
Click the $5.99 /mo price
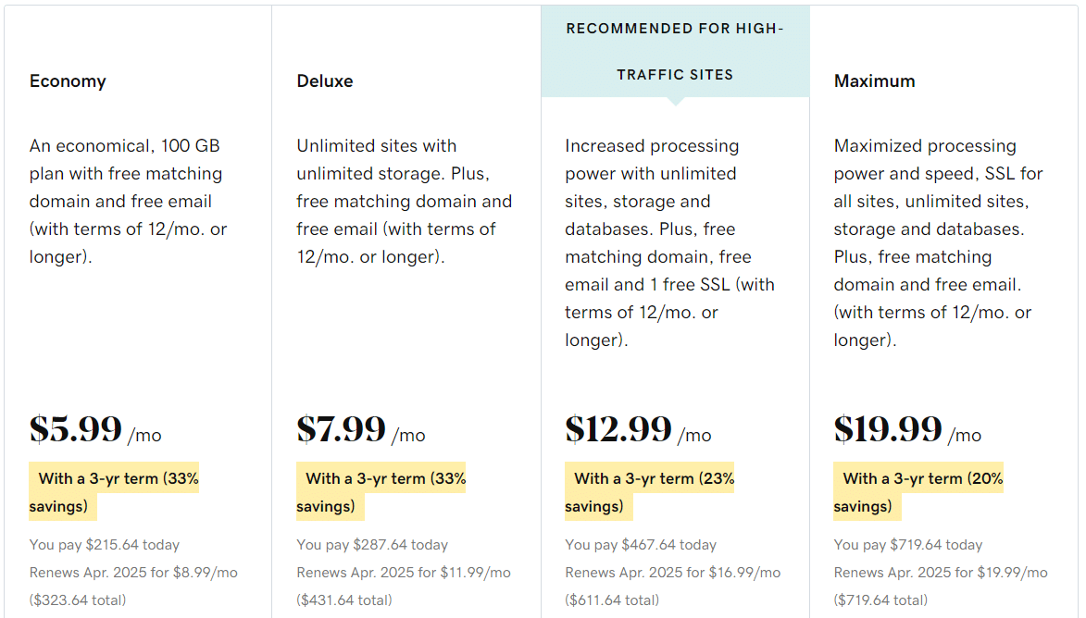pos(94,429)
